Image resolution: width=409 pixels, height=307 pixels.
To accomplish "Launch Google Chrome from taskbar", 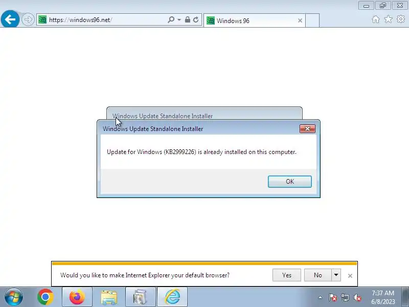I will click(x=46, y=297).
